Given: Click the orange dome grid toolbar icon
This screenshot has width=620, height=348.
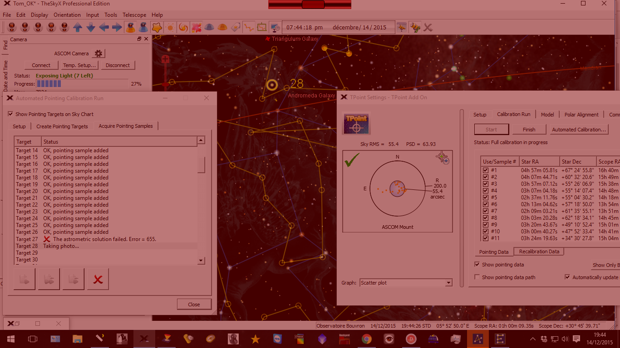Looking at the screenshot, I should coord(222,27).
